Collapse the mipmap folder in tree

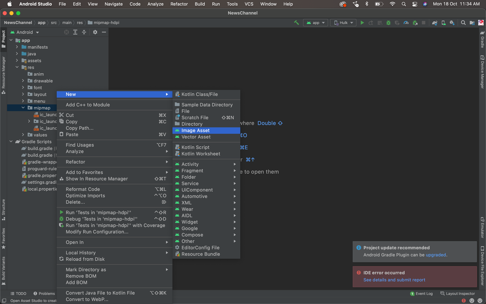pyautogui.click(x=23, y=108)
